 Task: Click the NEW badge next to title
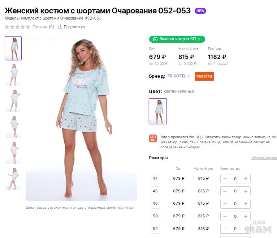pyautogui.click(x=200, y=11)
